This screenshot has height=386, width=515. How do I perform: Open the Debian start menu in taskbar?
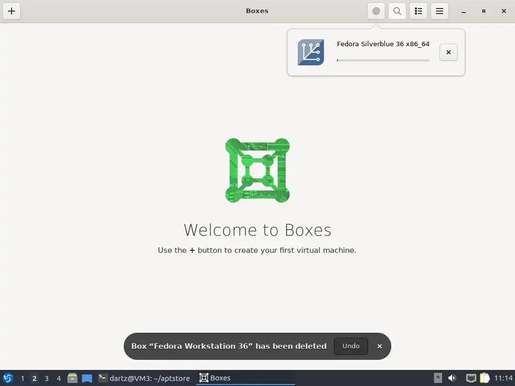coord(8,378)
